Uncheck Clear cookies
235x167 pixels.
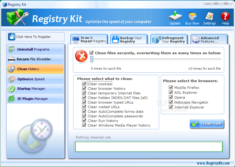click(84, 84)
